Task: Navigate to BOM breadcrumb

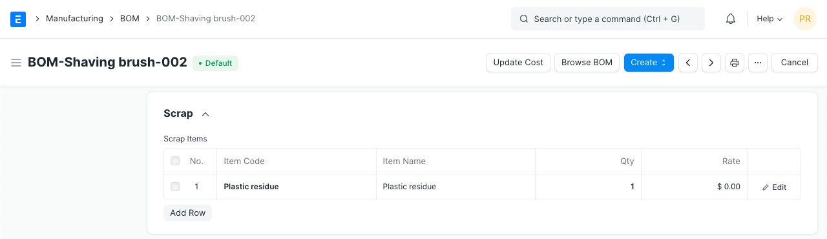Action: pyautogui.click(x=130, y=19)
